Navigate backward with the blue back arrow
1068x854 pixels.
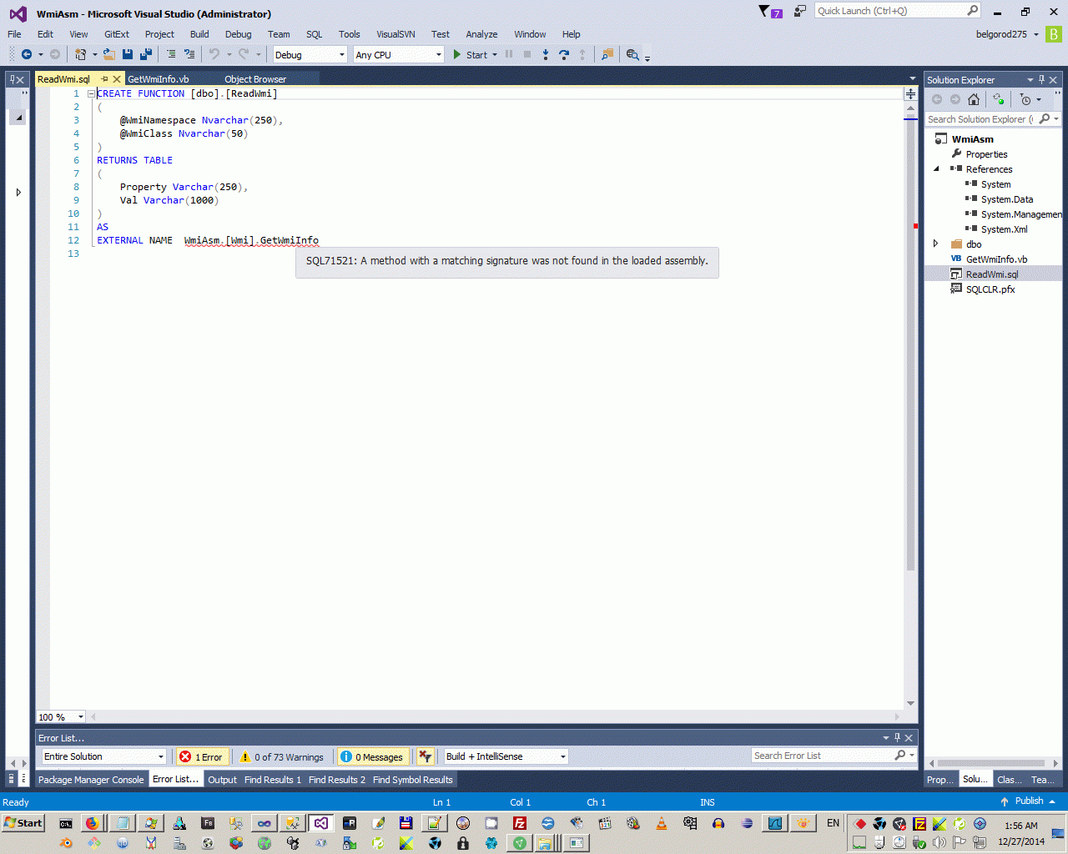27,54
